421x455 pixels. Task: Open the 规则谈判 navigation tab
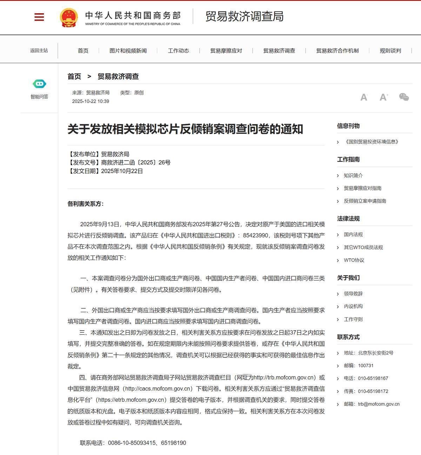390,51
